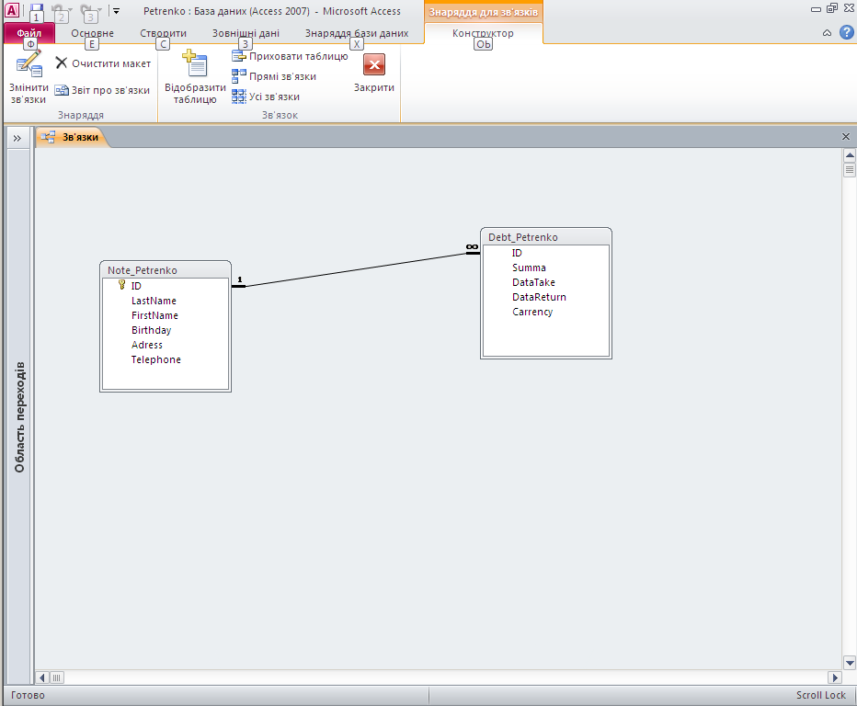Click Очистити макет (Clear layout)
857x706 pixels.
pyautogui.click(x=102, y=63)
